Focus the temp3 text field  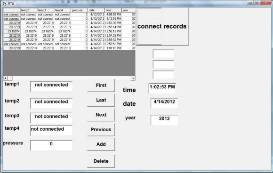(x=51, y=118)
